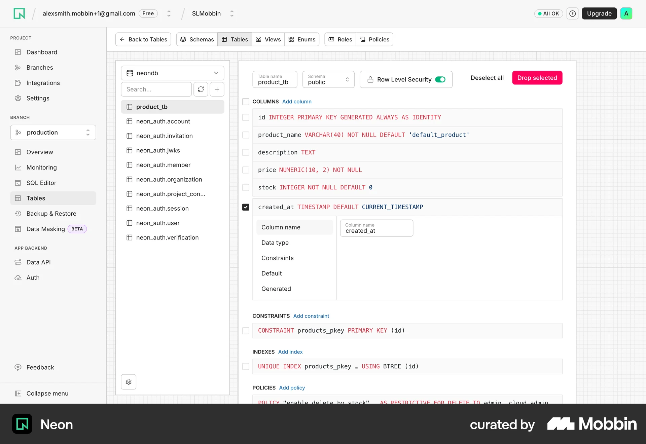The image size is (646, 444).
Task: Check the products_pkey constraint checkbox
Action: click(x=246, y=331)
